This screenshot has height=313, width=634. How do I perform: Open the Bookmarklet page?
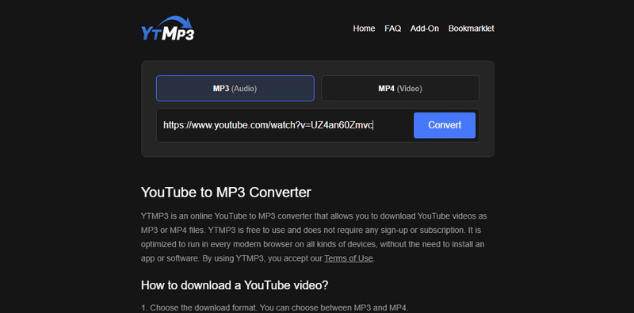[471, 29]
